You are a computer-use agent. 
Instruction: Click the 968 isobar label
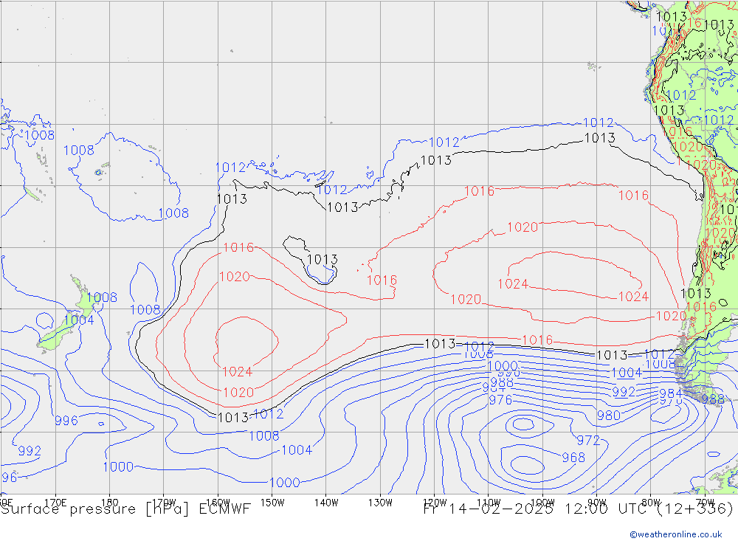[x=573, y=458]
